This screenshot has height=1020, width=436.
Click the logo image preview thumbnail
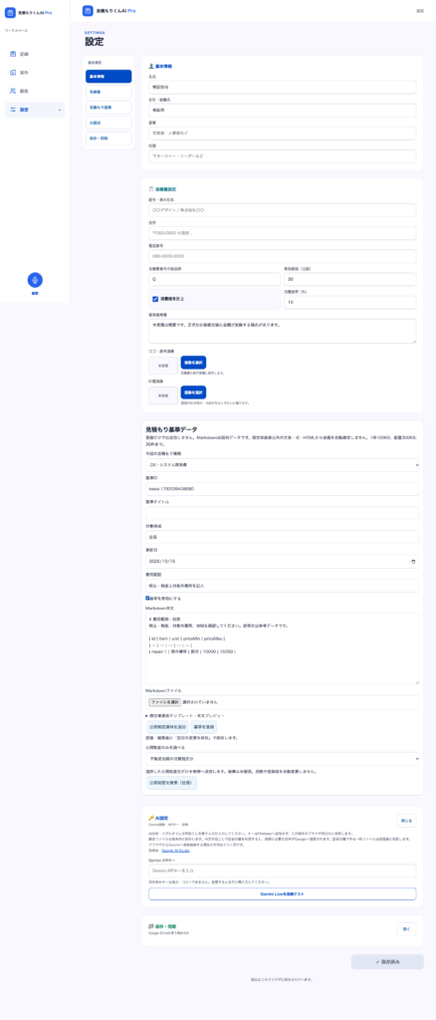(x=163, y=366)
